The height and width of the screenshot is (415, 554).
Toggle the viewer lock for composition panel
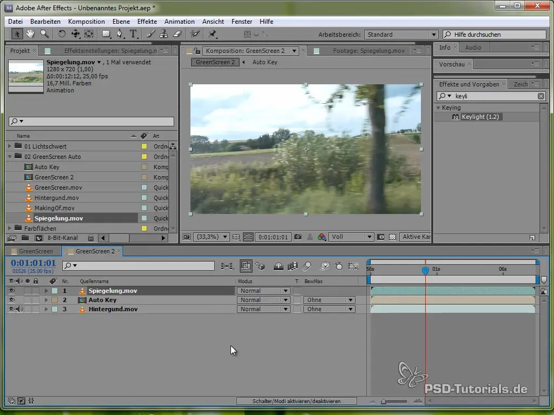pos(197,51)
